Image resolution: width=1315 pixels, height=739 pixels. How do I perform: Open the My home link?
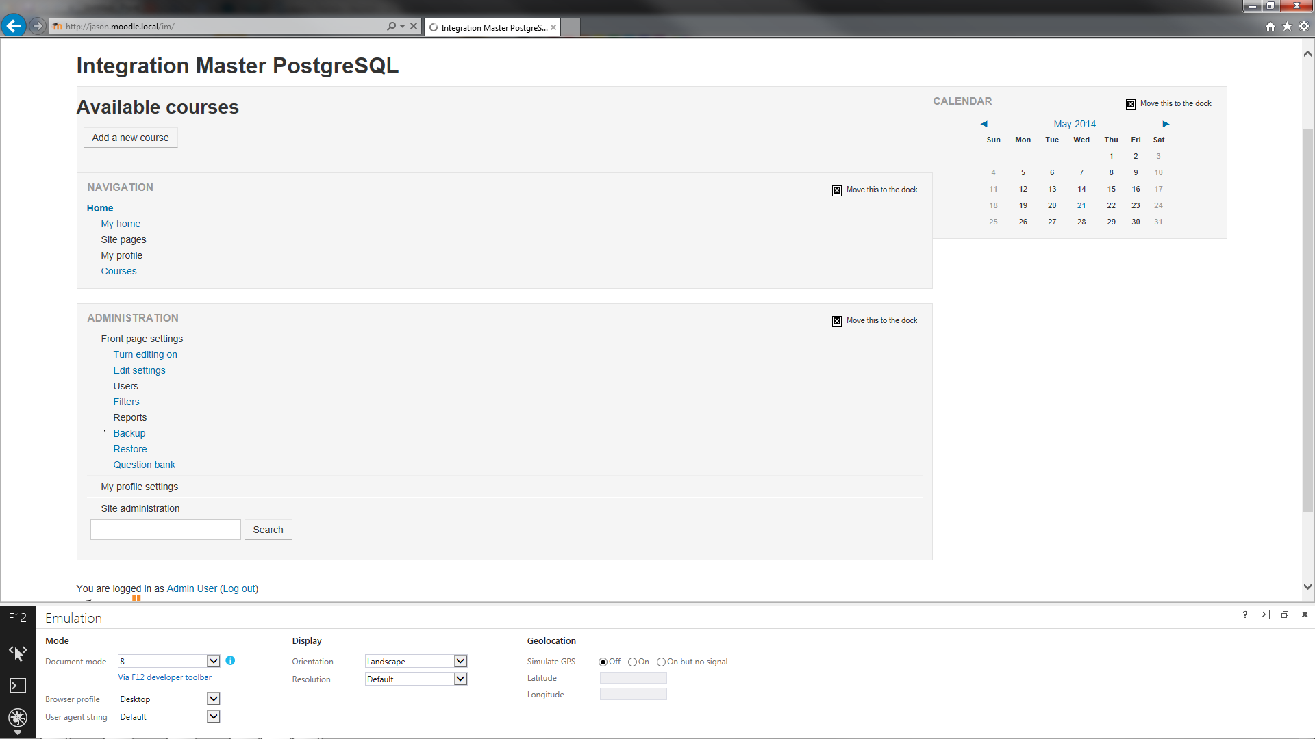[121, 224]
